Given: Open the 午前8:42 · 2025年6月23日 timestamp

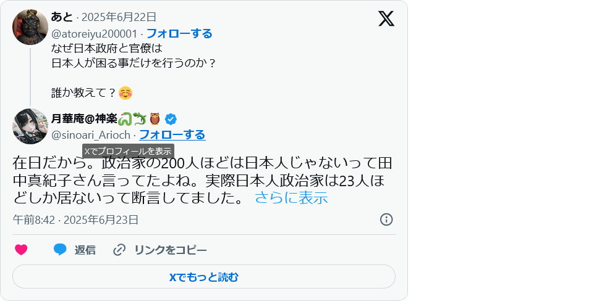Looking at the screenshot, I should tap(75, 220).
